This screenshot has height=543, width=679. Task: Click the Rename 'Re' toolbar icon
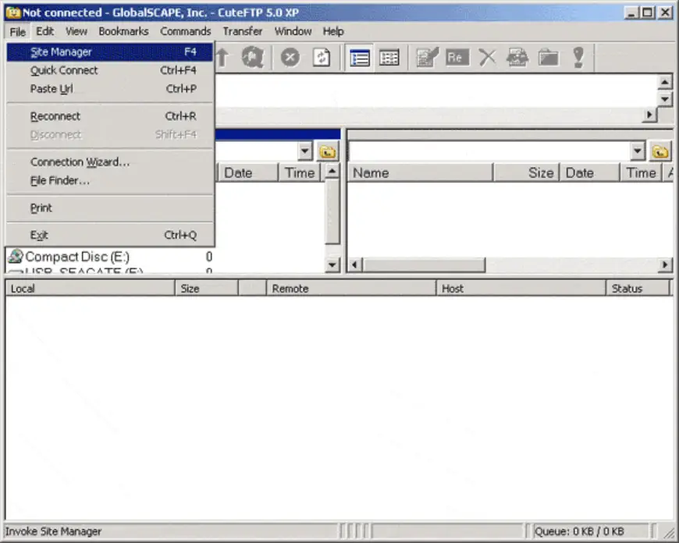457,58
